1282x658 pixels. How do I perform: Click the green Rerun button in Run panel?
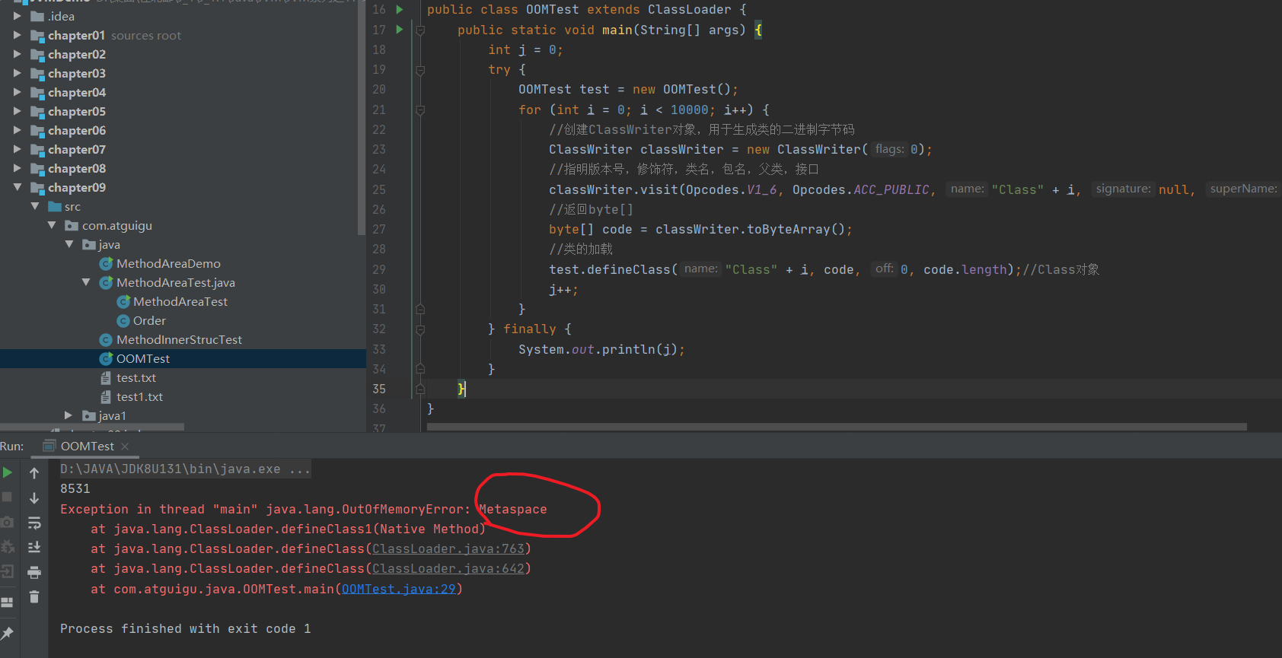pyautogui.click(x=8, y=472)
